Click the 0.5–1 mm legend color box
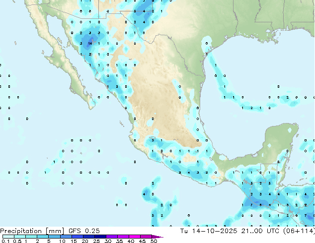The image size is (315, 243). pos(20,237)
